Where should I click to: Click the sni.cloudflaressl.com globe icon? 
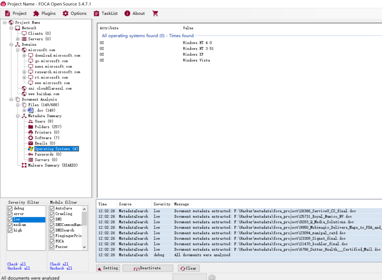24,88
